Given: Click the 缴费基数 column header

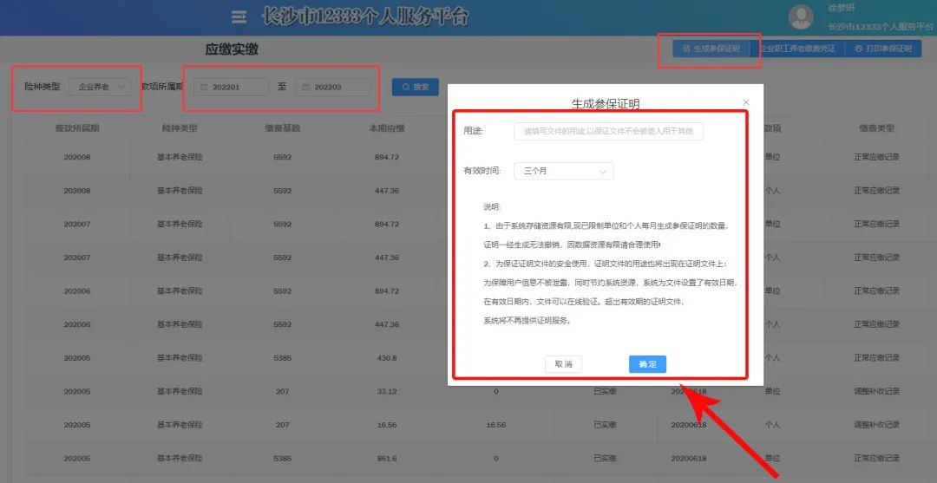Looking at the screenshot, I should tap(282, 128).
